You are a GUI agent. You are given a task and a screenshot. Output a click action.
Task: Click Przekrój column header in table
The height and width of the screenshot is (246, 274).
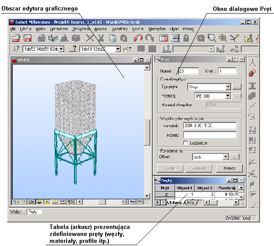coord(227,188)
